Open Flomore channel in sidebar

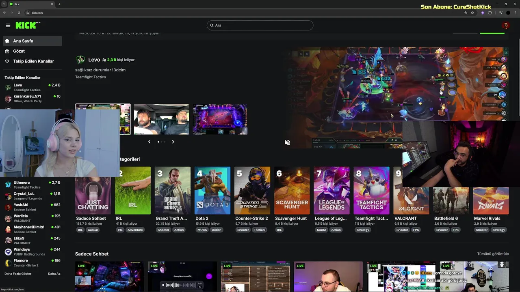pyautogui.click(x=32, y=263)
